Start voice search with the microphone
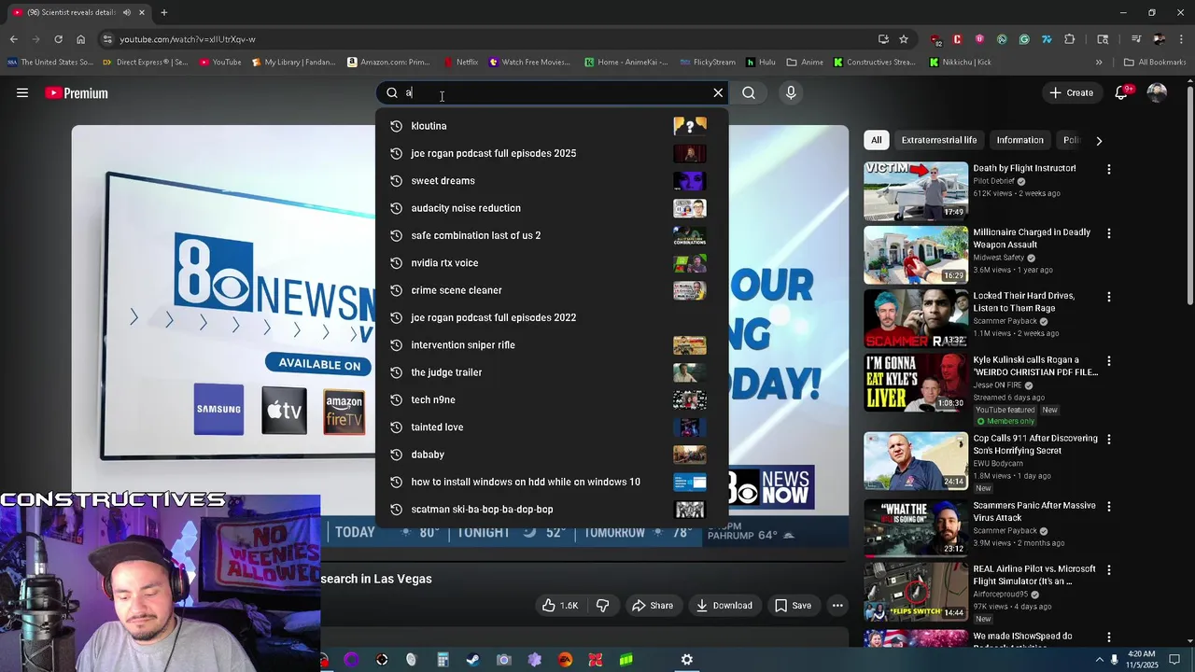The width and height of the screenshot is (1195, 672). (x=791, y=92)
